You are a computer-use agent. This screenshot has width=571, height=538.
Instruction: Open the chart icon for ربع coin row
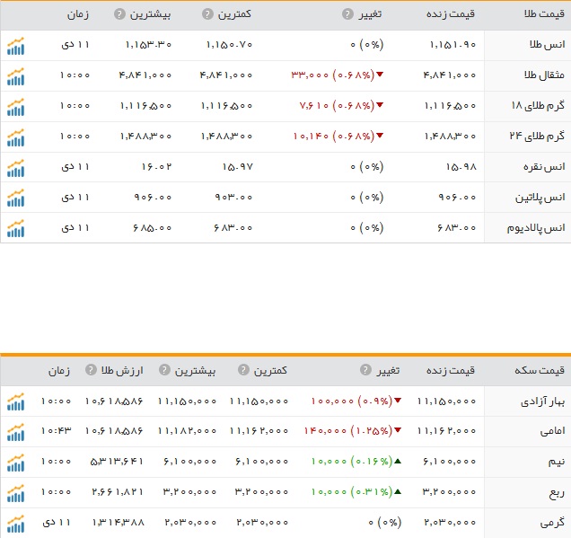click(15, 494)
